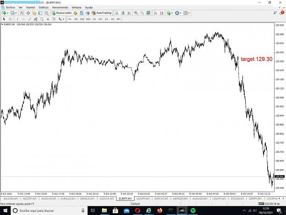Select the Text 'A' tool
Viewport: 286px width, 215px height.
click(x=48, y=19)
